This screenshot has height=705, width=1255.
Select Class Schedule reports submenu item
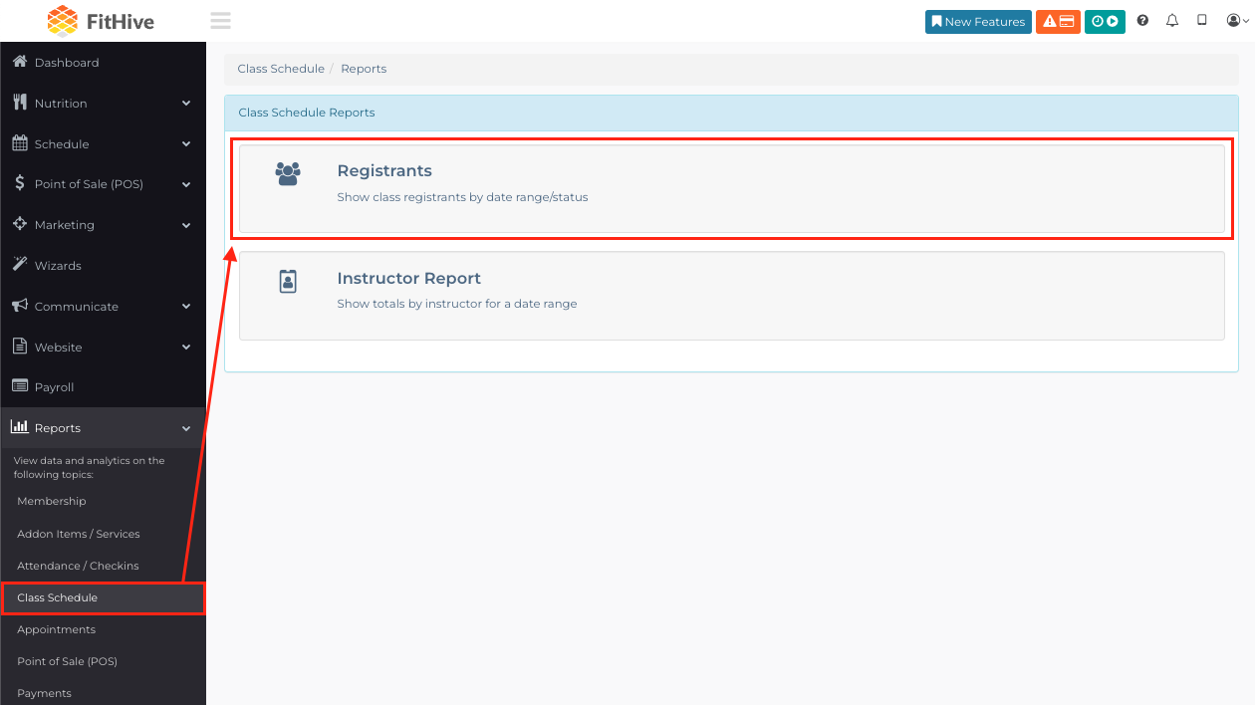coord(103,597)
